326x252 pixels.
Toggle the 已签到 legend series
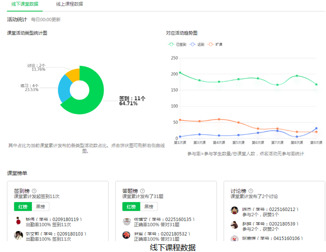coord(178,44)
